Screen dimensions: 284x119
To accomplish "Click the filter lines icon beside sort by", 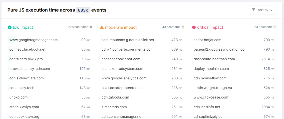I will tap(254, 10).
